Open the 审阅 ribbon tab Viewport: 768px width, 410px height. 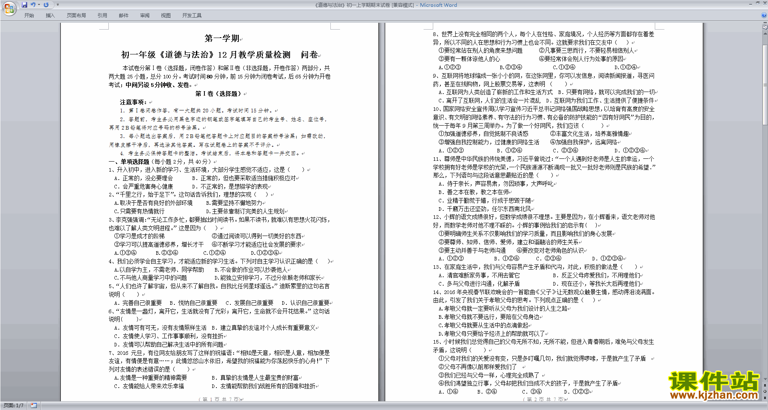pyautogui.click(x=145, y=16)
